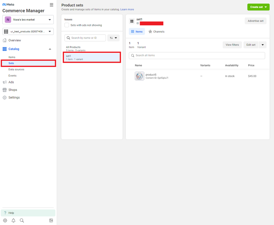Image resolution: width=274 pixels, height=225 pixels.
Task: Select All Products set in list
Action: click(x=92, y=49)
